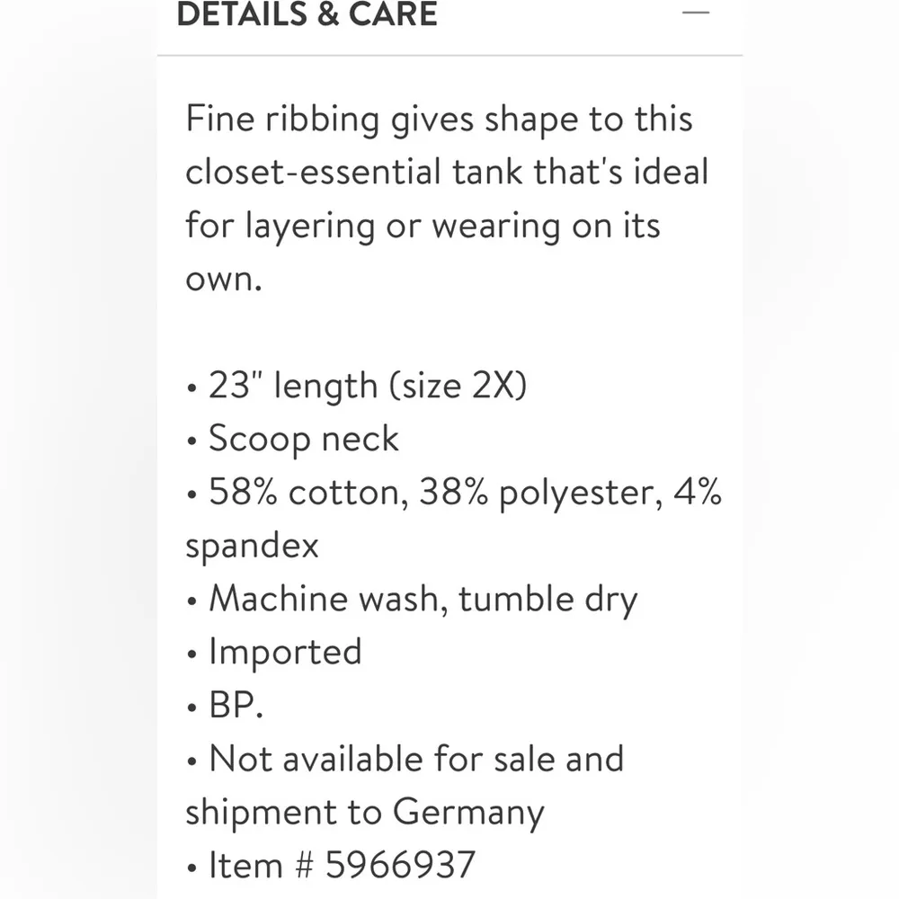Click the 'Imported' bullet
Screen dimensions: 899x899
tap(284, 652)
